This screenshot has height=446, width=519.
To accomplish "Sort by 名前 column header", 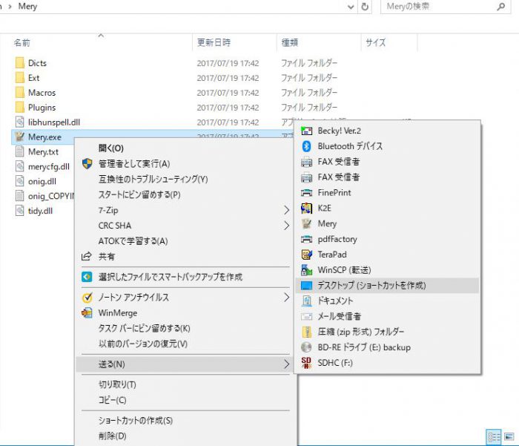I will point(101,43).
